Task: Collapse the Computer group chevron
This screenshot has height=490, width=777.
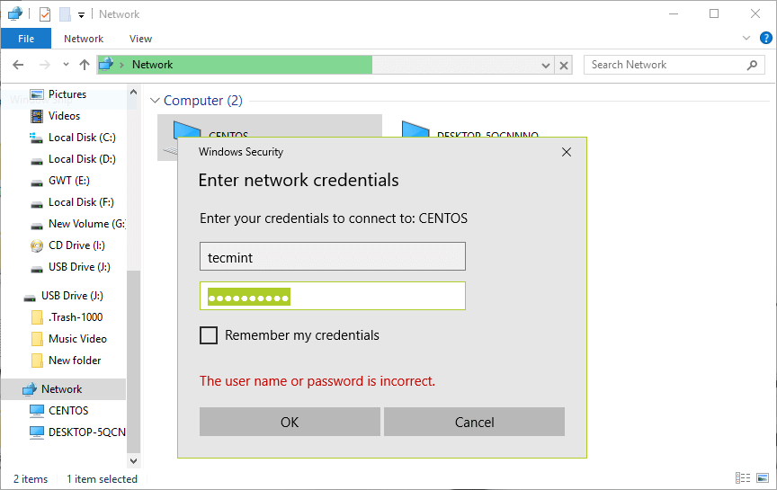Action: (155, 101)
